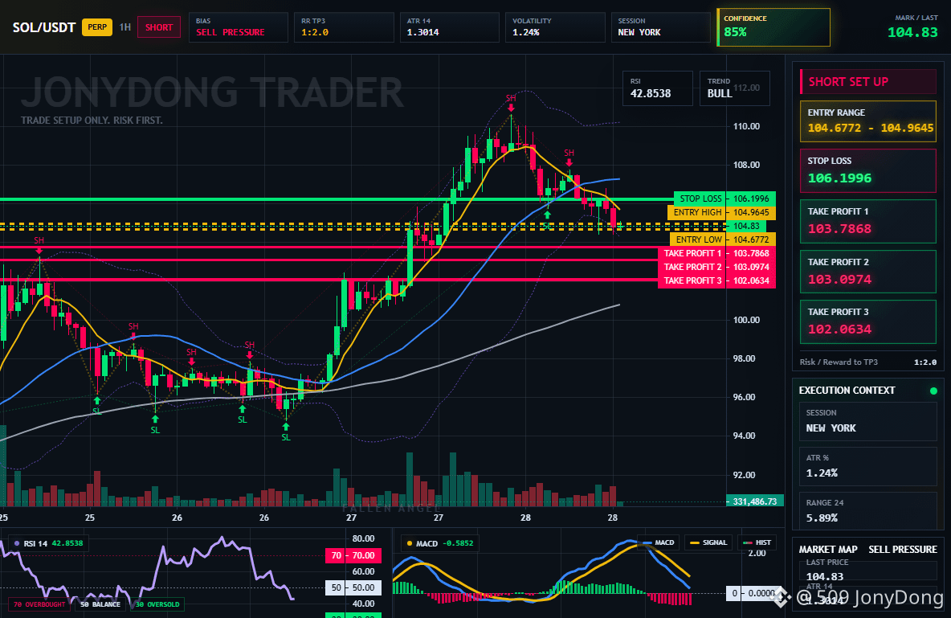Toggle the 50 BALANCE legend chip
This screenshot has height=618, width=951.
coord(100,604)
